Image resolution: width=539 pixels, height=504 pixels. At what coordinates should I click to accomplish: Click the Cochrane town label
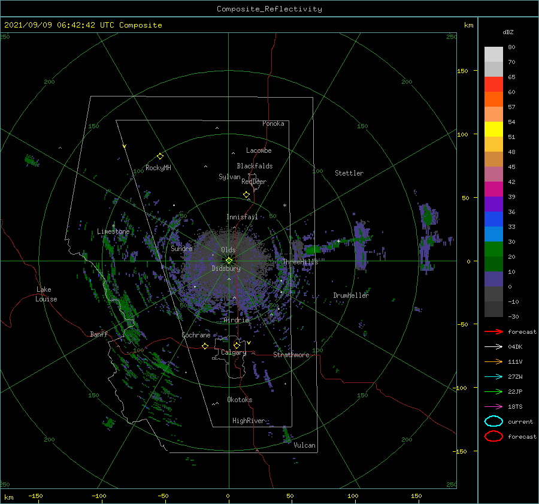(x=196, y=335)
